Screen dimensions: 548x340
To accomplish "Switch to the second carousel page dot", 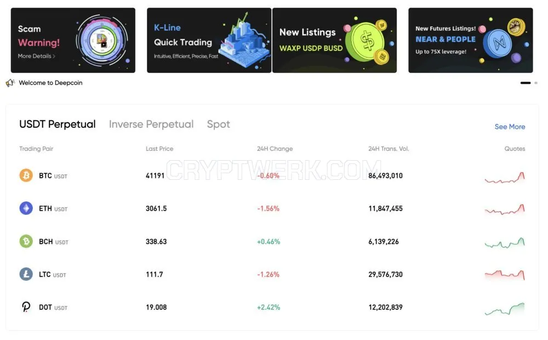I will 536,83.
